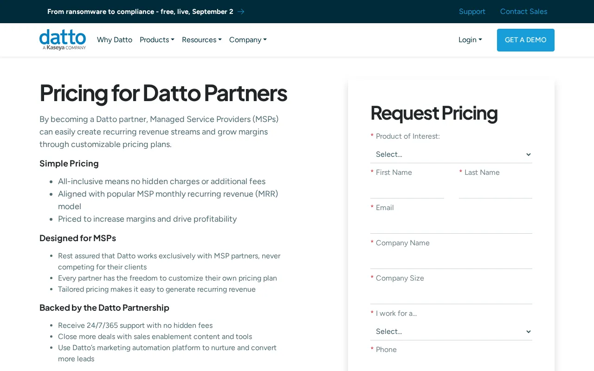The height and width of the screenshot is (371, 594).
Task: Click the Request Pricing heading
Action: [434, 113]
